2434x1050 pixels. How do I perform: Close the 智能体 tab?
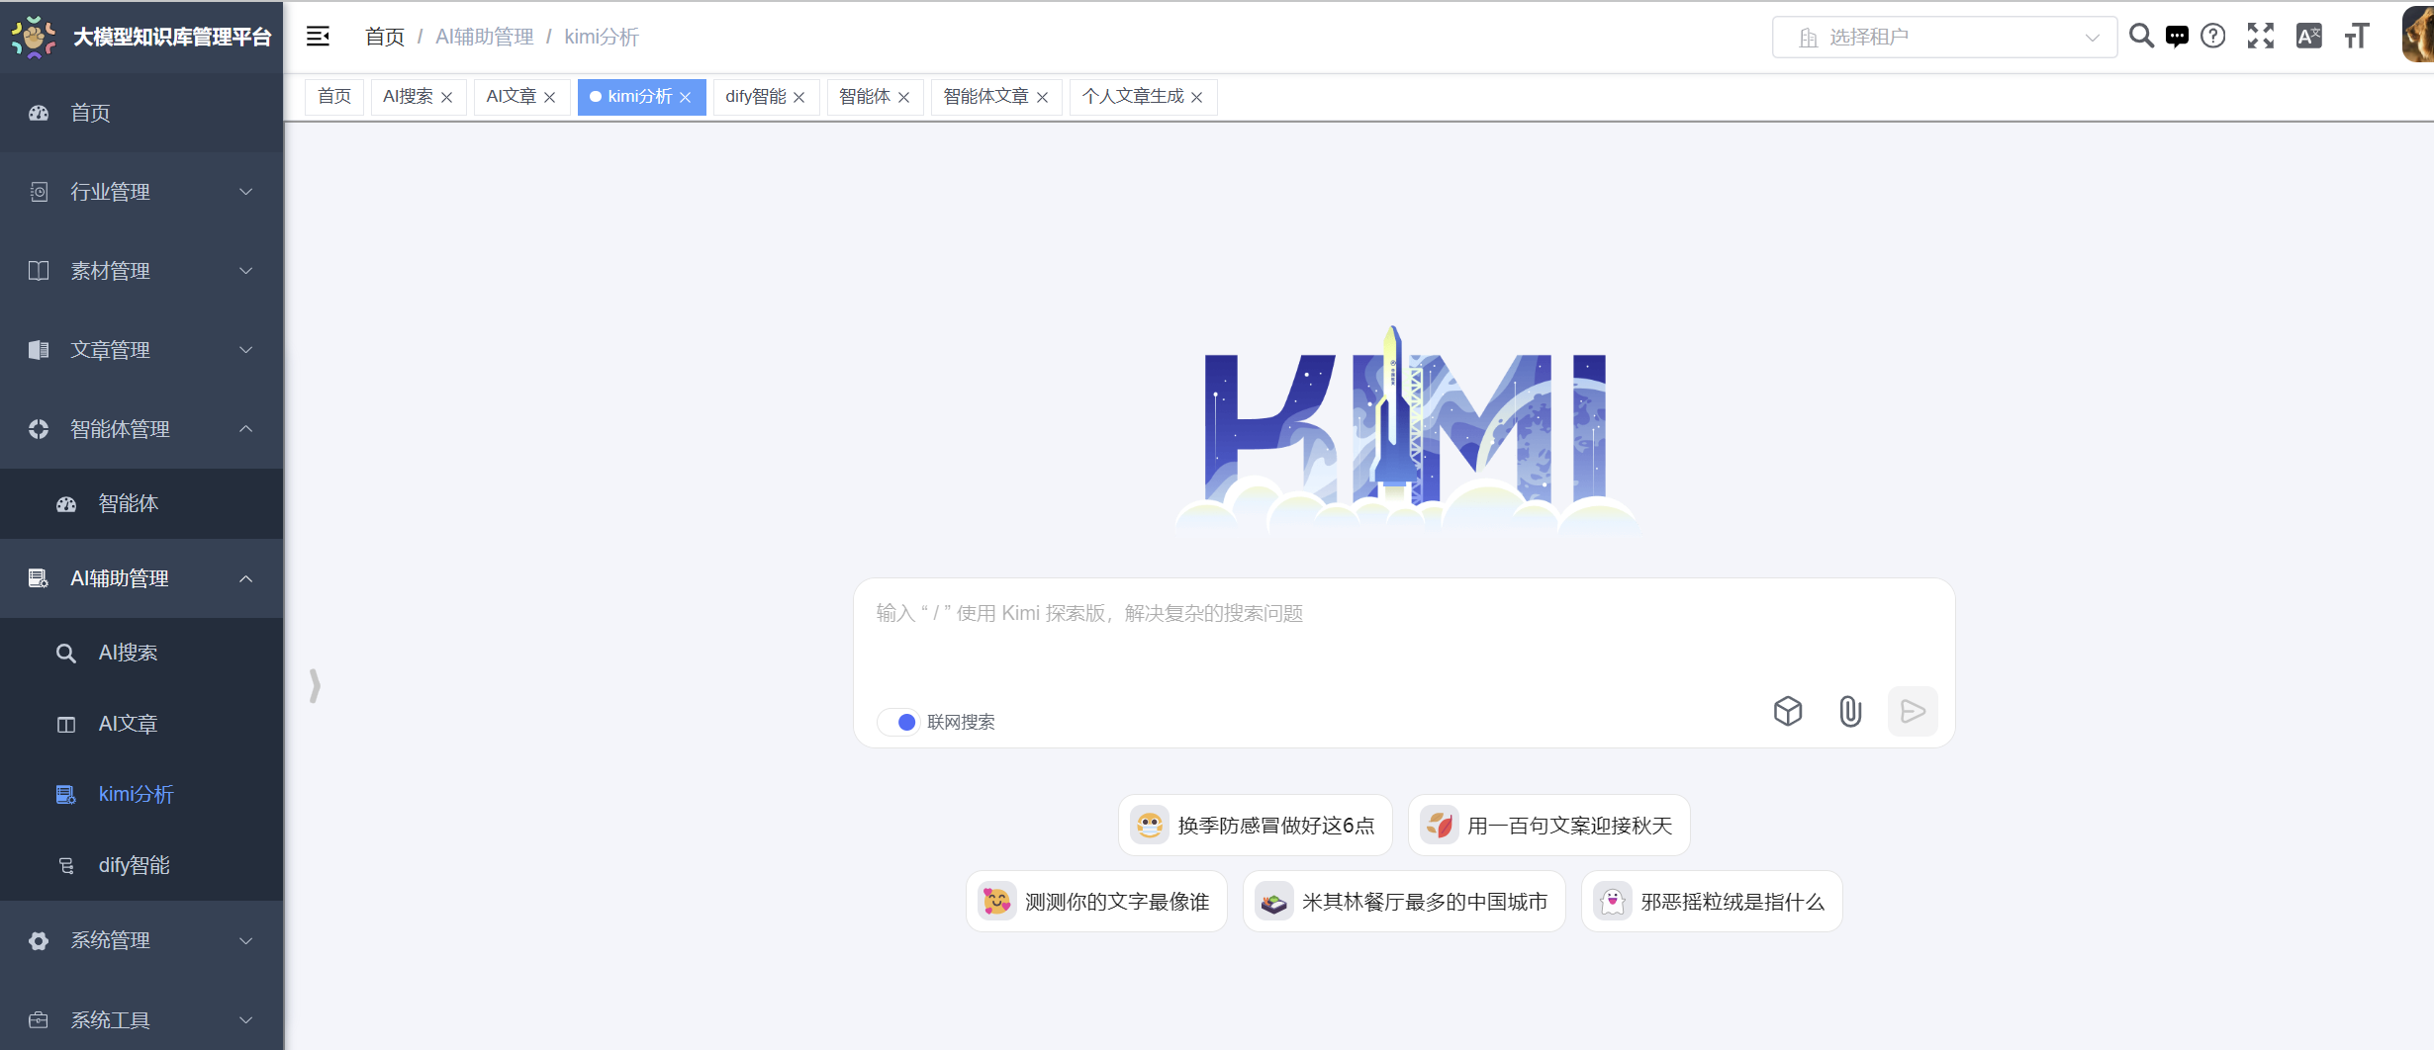tap(903, 97)
